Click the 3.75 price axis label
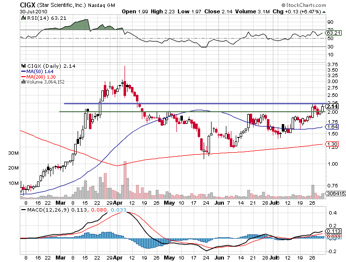This screenshot has height=262, width=346. (x=333, y=65)
